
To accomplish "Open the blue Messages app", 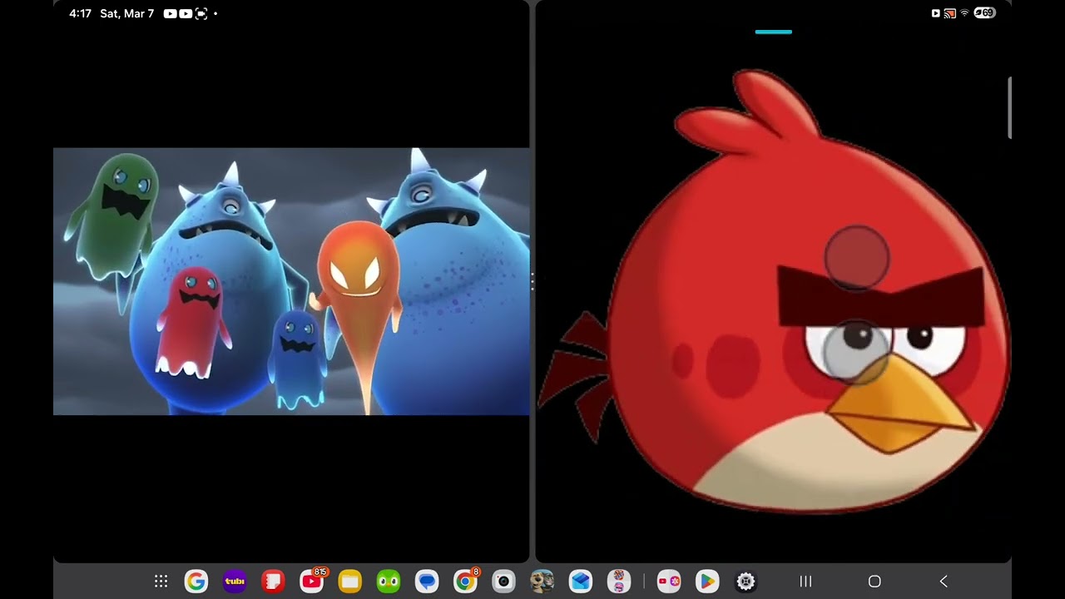I will pos(427,582).
